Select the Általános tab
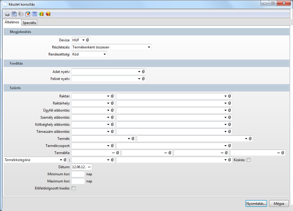293x211 pixels. [12, 22]
